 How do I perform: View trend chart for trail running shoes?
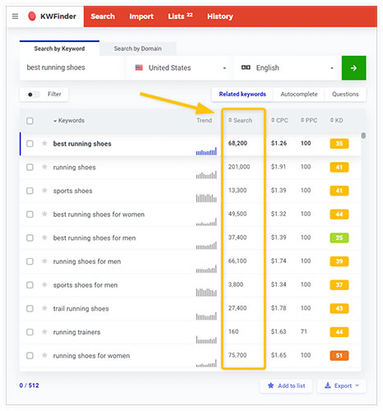pos(206,316)
